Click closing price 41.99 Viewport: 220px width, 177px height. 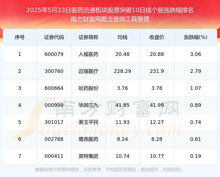(157, 105)
